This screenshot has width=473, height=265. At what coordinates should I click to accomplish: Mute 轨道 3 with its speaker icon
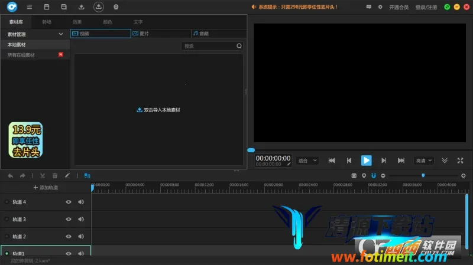point(81,219)
